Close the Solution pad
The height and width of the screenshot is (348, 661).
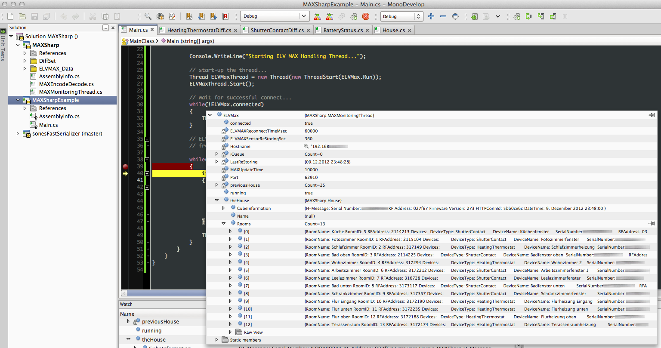pyautogui.click(x=113, y=28)
